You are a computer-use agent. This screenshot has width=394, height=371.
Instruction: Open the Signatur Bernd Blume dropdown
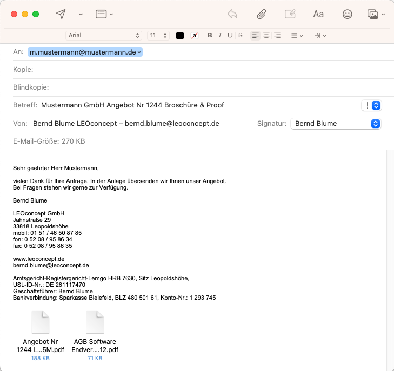point(336,124)
